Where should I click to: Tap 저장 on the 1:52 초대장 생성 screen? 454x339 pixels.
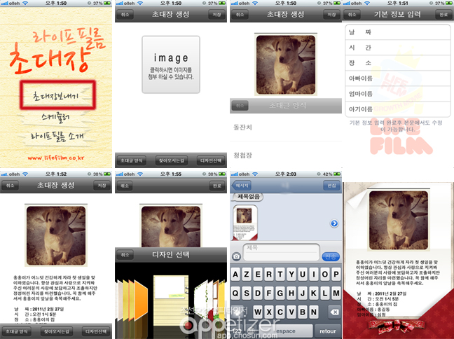(102, 186)
